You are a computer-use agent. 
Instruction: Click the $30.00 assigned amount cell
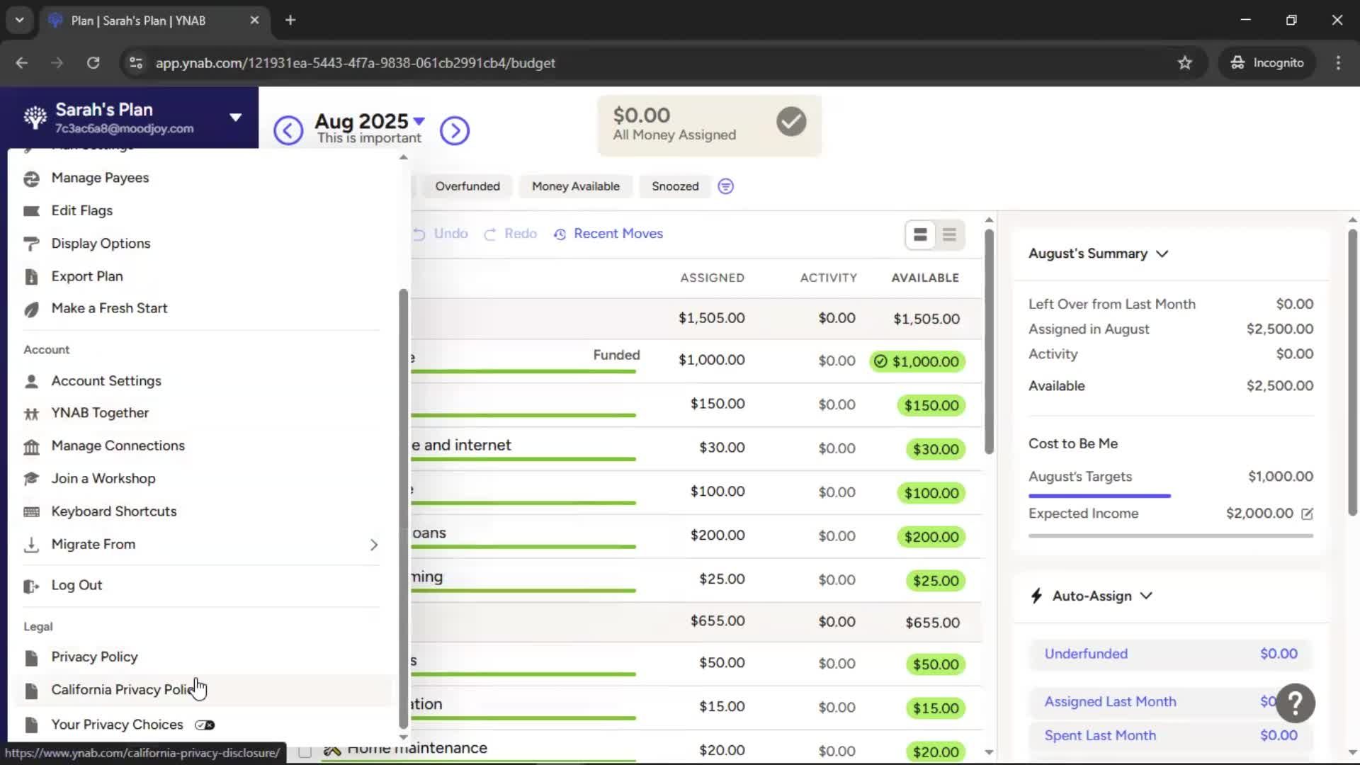pos(722,448)
